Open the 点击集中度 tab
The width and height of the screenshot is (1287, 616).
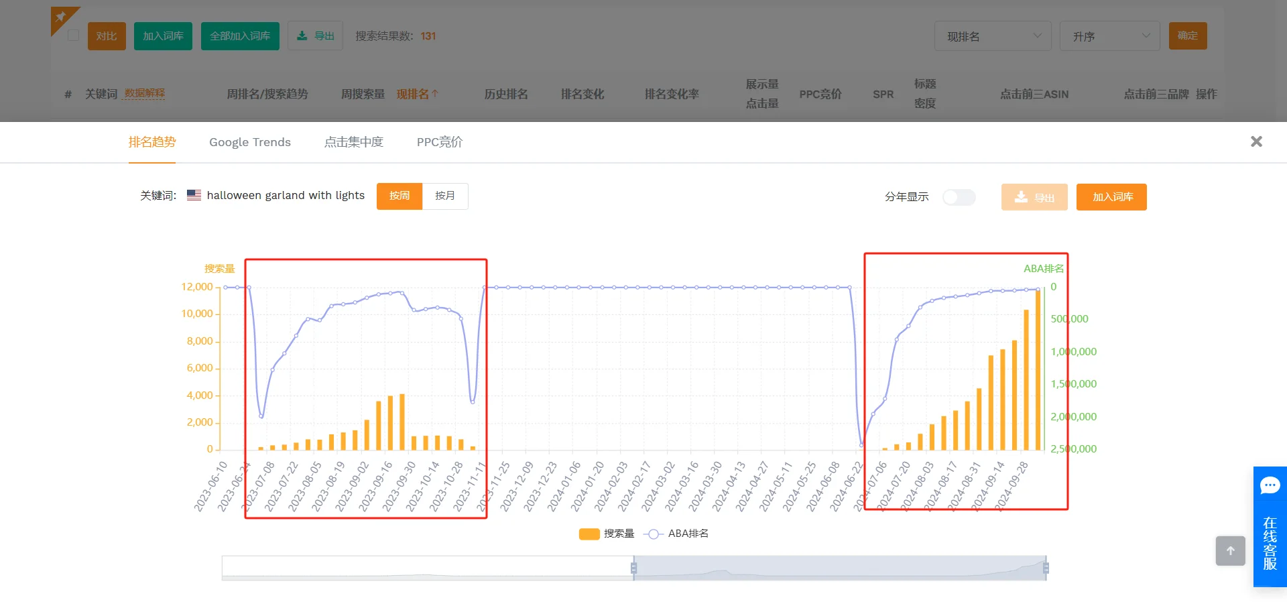(354, 142)
